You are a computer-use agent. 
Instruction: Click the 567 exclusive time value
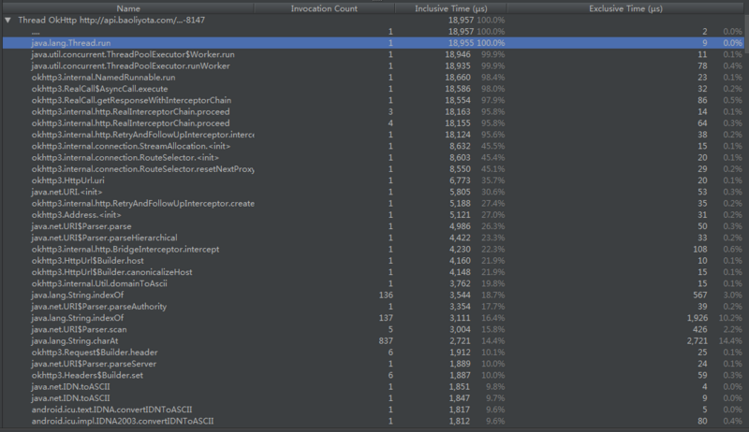pyautogui.click(x=700, y=295)
